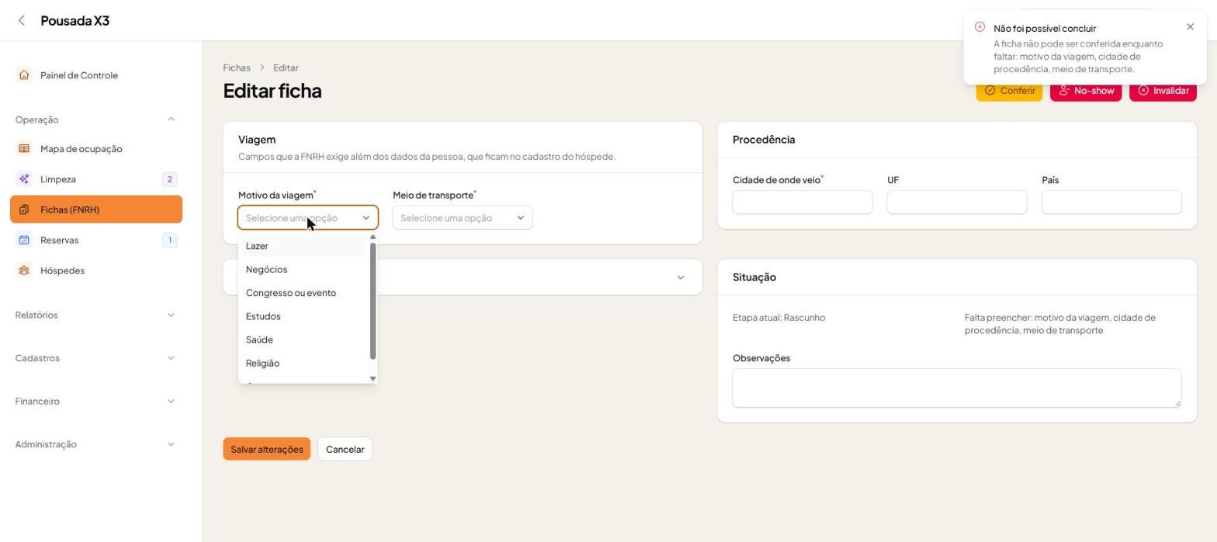This screenshot has height=542, width=1217.
Task: Click the Limpeza badge showing 2
Action: [x=170, y=179]
